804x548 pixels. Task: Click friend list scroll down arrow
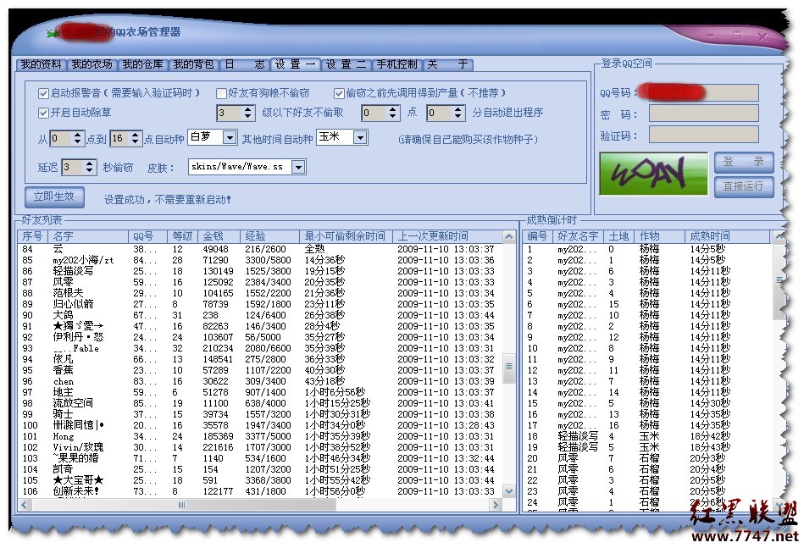coord(508,491)
